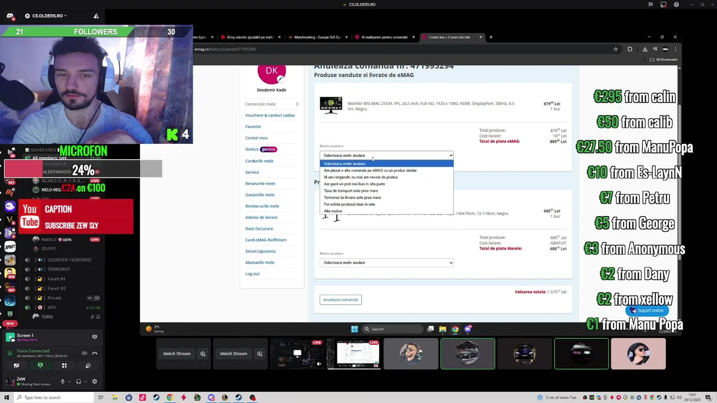
Task: Click the DK profile avatar
Action: coord(272,72)
